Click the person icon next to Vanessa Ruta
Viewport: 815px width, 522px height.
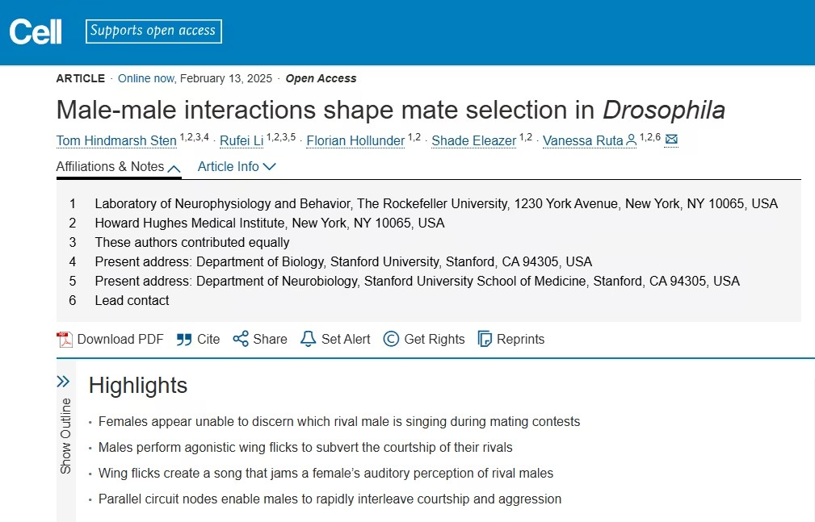631,140
